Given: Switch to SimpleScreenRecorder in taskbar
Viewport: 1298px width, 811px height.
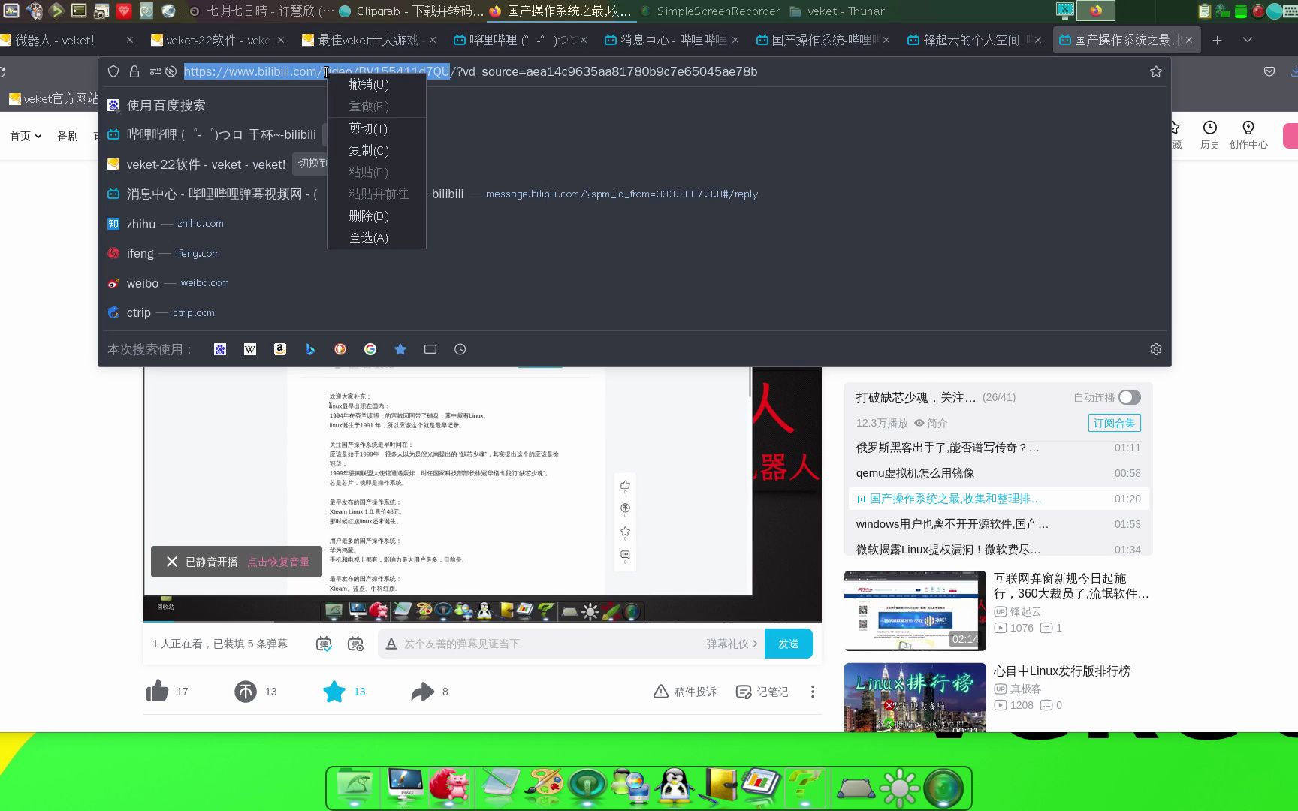Looking at the screenshot, I should coord(711,11).
